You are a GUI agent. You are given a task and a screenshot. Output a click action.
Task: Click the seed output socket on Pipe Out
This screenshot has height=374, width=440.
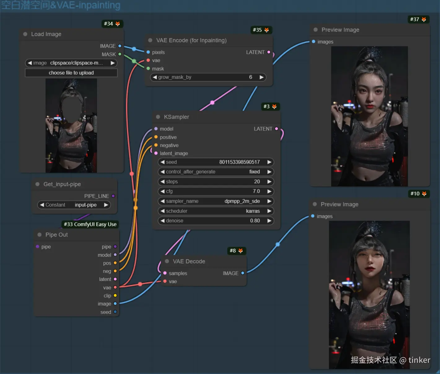click(115, 312)
